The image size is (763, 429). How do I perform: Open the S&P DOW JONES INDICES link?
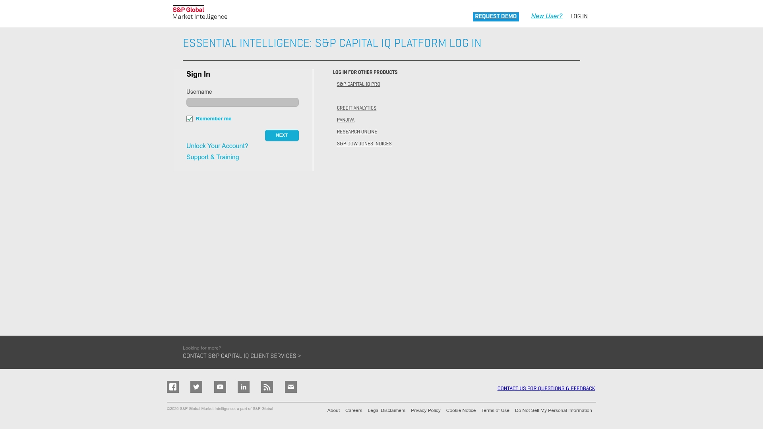(x=364, y=143)
